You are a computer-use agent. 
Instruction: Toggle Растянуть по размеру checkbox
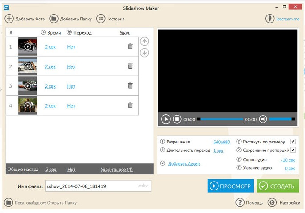point(293,142)
